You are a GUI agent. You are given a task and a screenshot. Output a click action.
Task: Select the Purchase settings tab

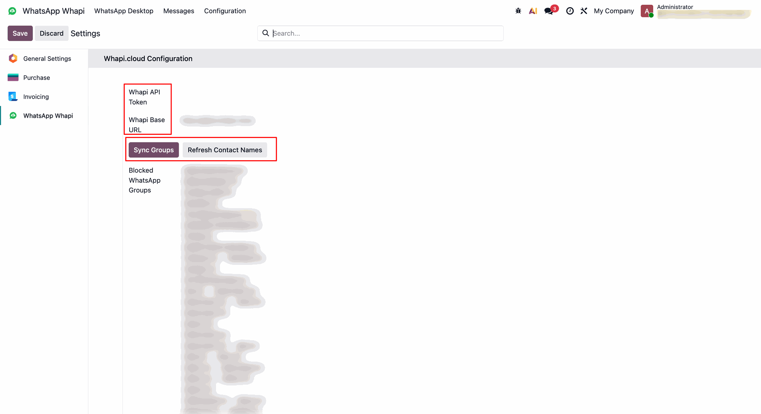pyautogui.click(x=44, y=78)
